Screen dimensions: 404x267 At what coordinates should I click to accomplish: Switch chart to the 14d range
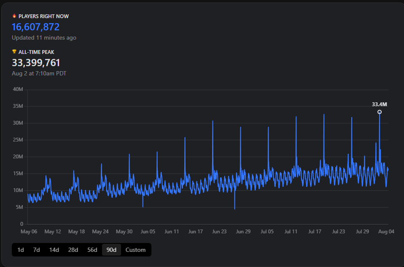54,250
